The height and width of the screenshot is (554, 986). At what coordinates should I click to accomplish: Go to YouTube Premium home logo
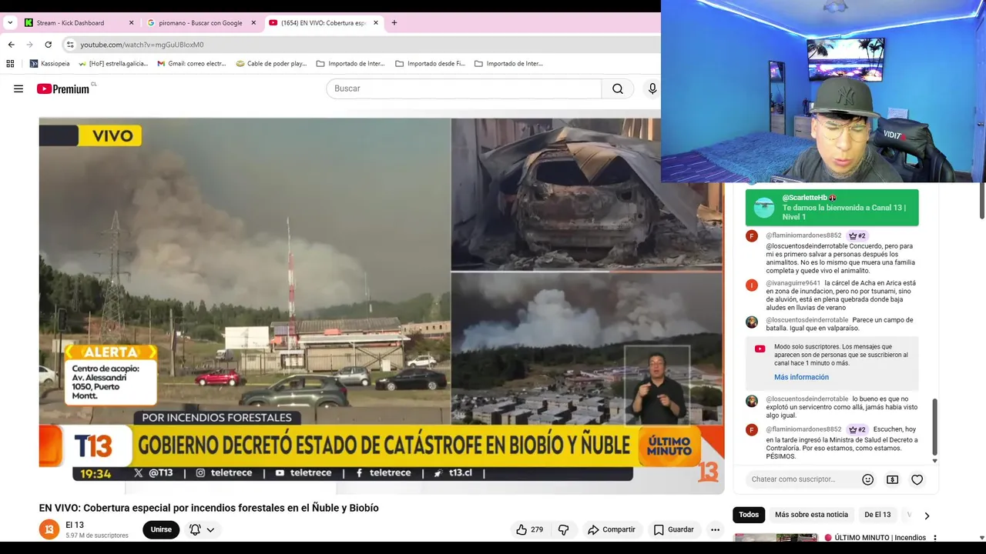point(64,88)
